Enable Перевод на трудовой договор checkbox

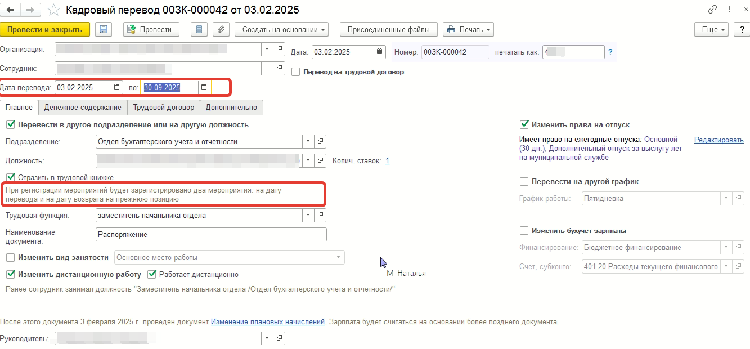click(x=296, y=72)
